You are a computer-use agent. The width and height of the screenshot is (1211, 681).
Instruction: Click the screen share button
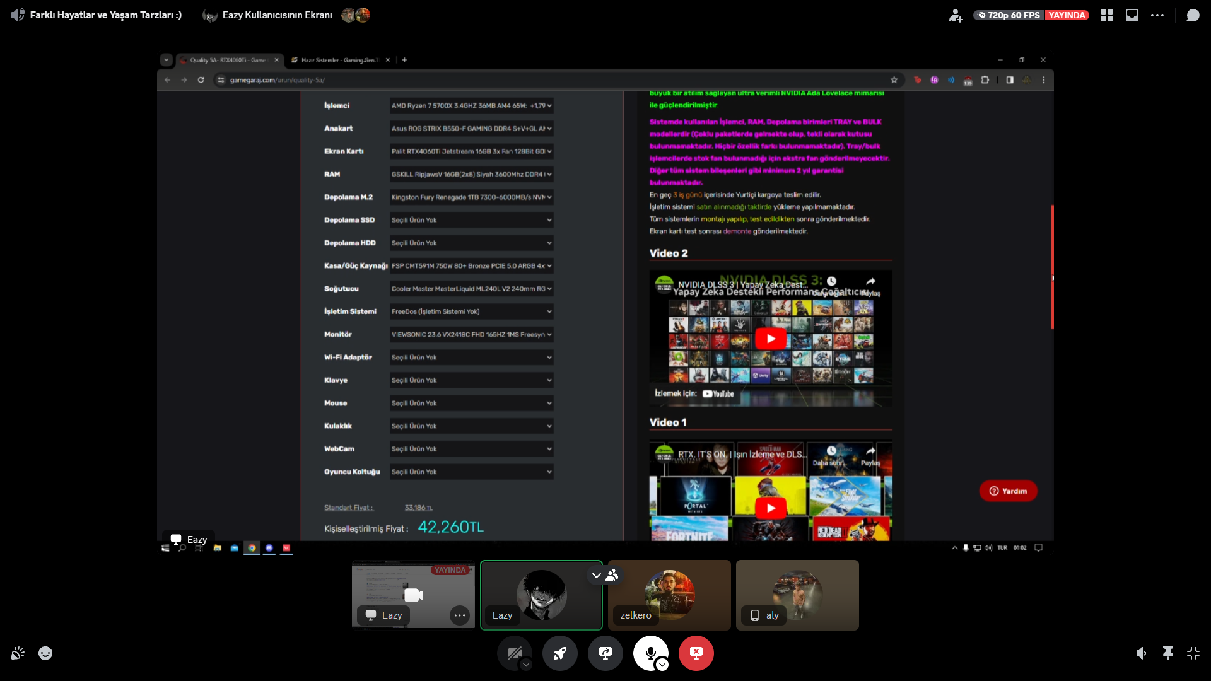(x=605, y=653)
